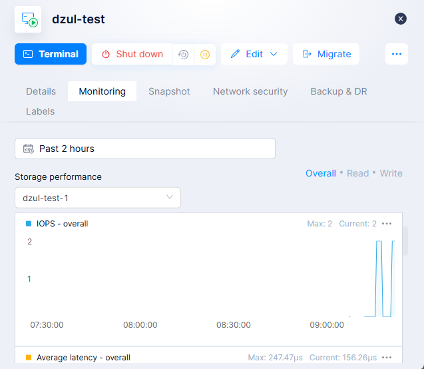Switch storage performance to Read

tap(357, 173)
